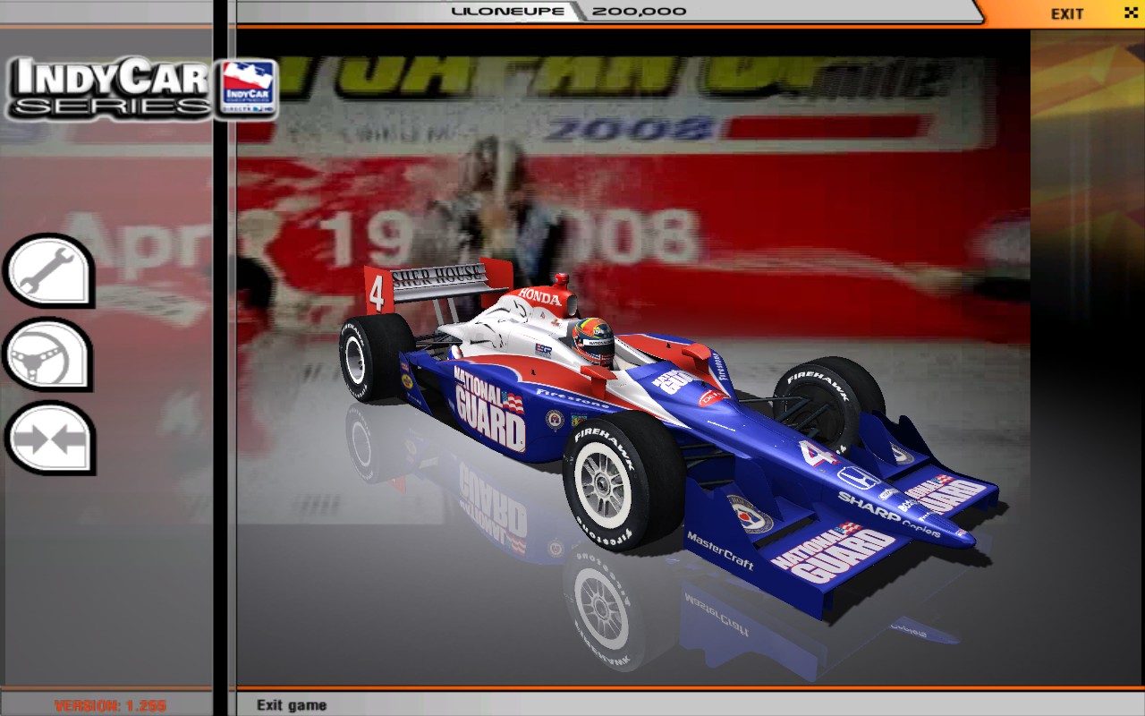This screenshot has height=716, width=1145.
Task: Click the Sharp Copiers nose decal
Action: (881, 511)
